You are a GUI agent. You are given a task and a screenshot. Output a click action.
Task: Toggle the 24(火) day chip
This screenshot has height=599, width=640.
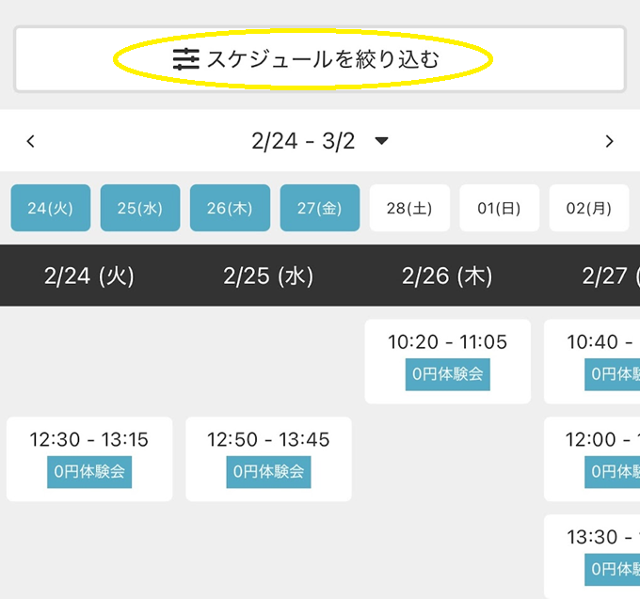click(51, 208)
